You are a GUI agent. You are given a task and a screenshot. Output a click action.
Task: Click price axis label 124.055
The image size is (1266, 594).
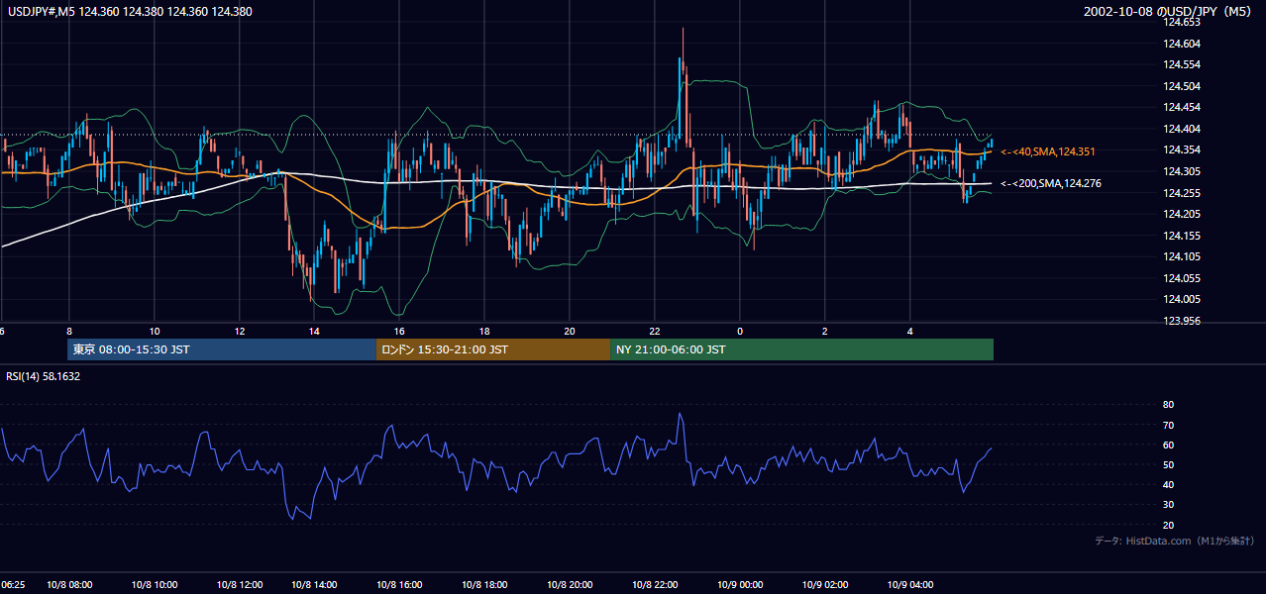(x=1182, y=278)
